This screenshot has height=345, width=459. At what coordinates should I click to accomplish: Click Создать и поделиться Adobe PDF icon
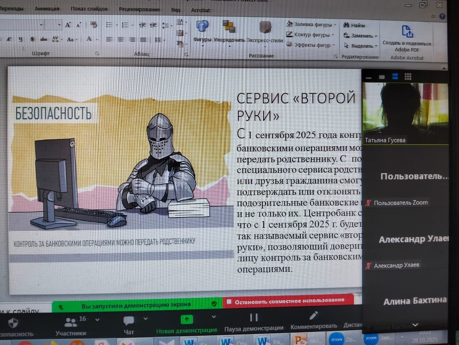407,32
